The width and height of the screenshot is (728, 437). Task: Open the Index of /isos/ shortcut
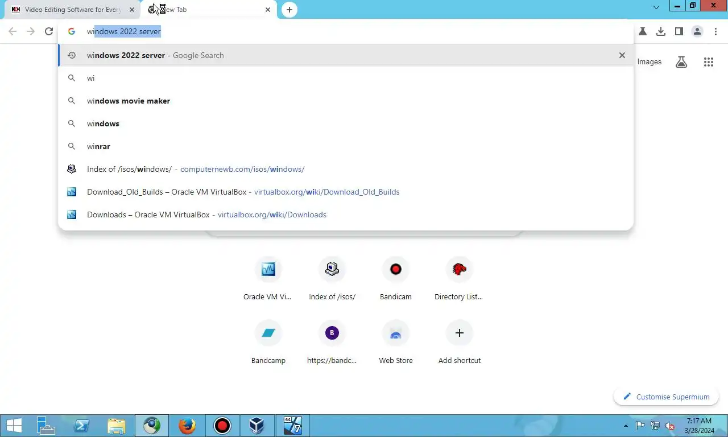(332, 278)
